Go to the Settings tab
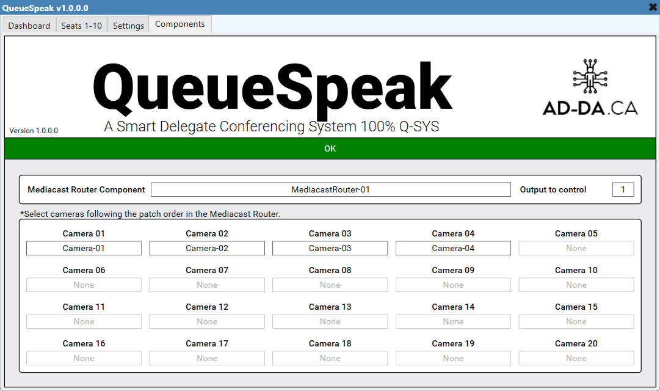The width and height of the screenshot is (660, 391). pyautogui.click(x=128, y=26)
